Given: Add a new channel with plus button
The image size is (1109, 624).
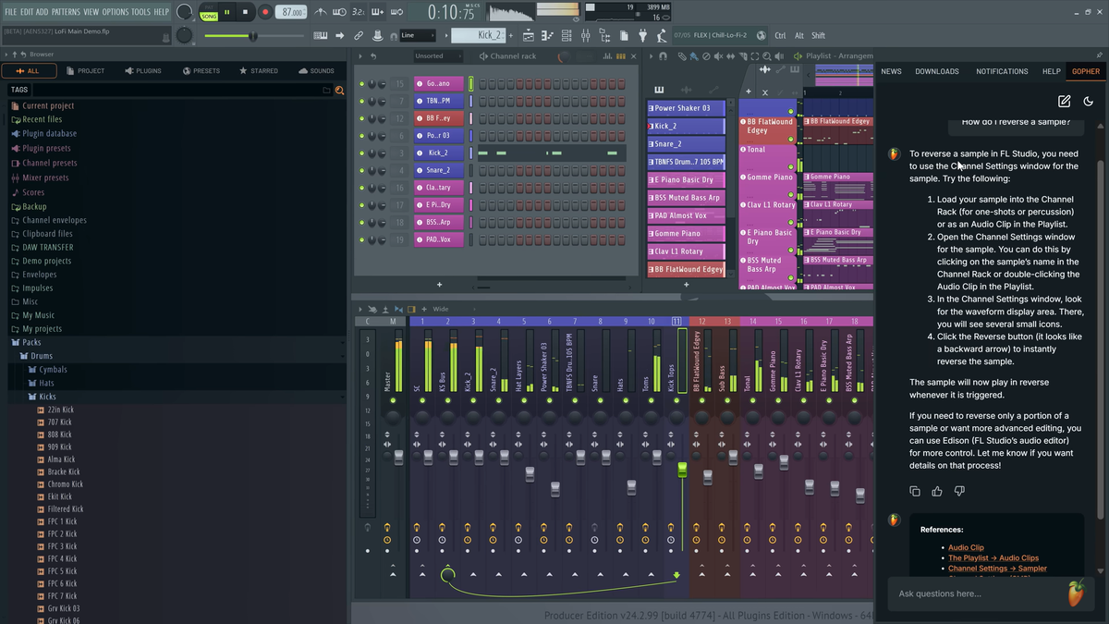Looking at the screenshot, I should point(439,285).
